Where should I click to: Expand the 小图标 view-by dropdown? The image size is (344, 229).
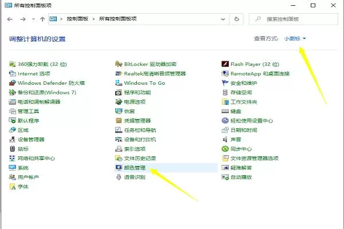[x=295, y=38]
